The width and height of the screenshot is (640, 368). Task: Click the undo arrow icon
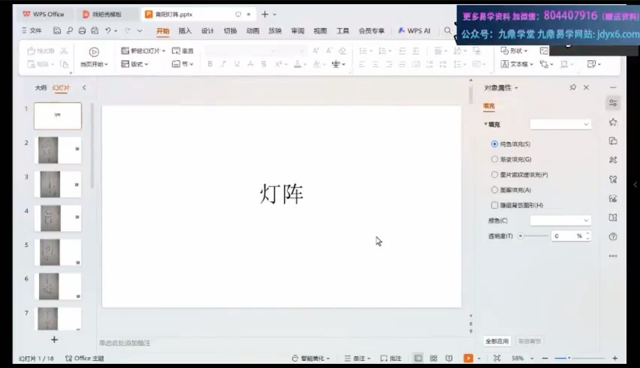click(x=108, y=31)
